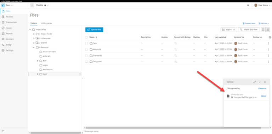Open the Docs product switcher dropdown
Image resolution: width=272 pixels, height=134 pixels.
(9, 5)
